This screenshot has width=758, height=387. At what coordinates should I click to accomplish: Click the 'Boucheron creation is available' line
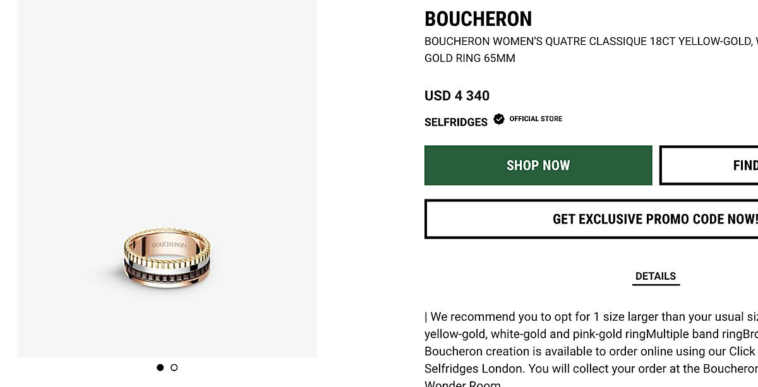tap(591, 351)
